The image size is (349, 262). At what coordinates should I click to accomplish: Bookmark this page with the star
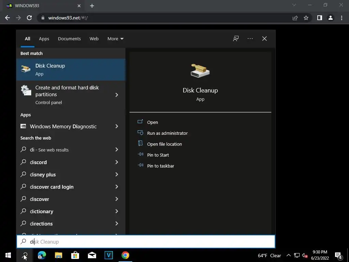pyautogui.click(x=306, y=18)
